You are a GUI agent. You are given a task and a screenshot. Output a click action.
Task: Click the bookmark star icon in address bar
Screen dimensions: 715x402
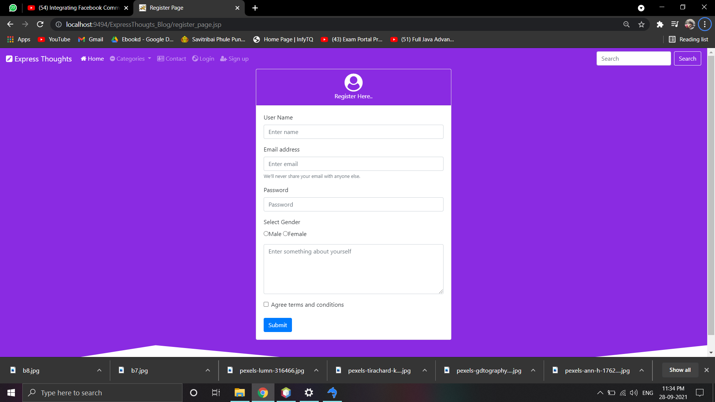(x=641, y=25)
